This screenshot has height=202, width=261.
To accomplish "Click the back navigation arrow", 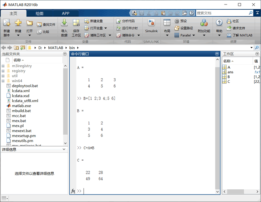I will 3,48.
